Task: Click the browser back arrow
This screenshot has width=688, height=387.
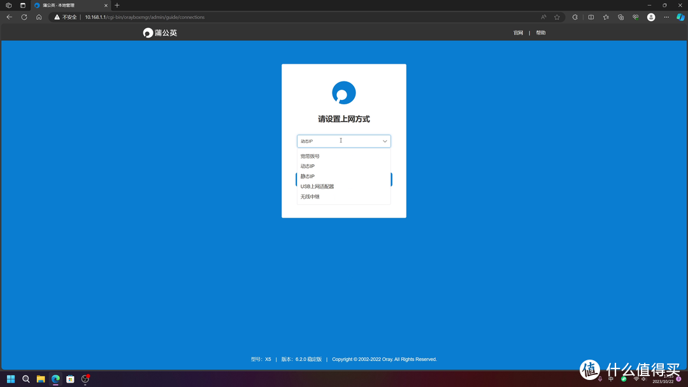Action: click(x=9, y=17)
